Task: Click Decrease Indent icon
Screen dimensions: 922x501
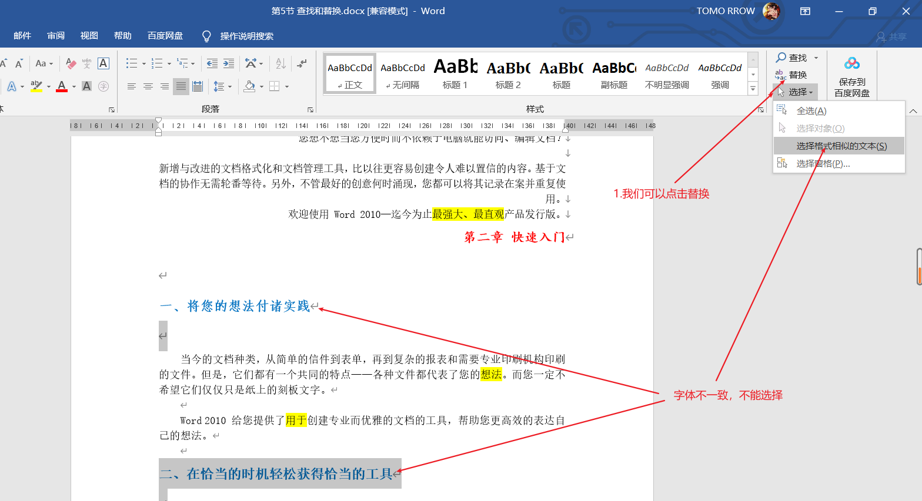Action: [212, 63]
